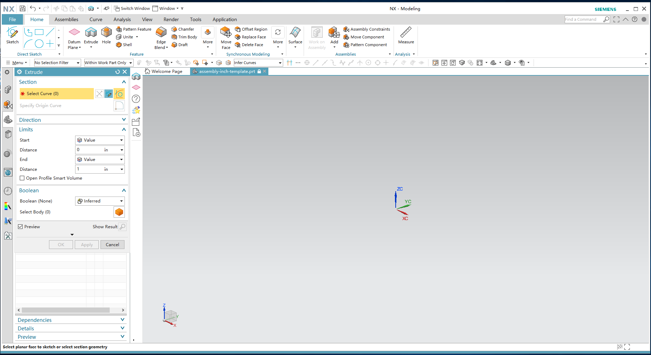
Task: Click Select Curve (0) field
Action: pyautogui.click(x=57, y=94)
